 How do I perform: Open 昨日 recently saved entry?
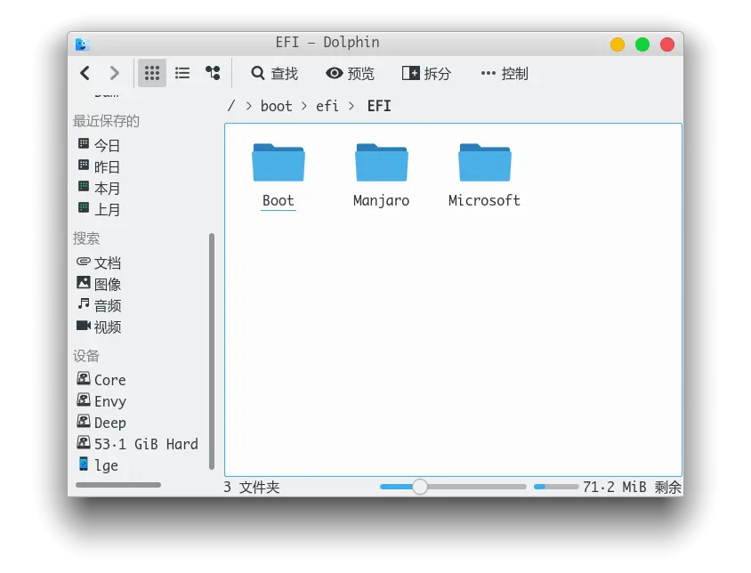tap(107, 166)
